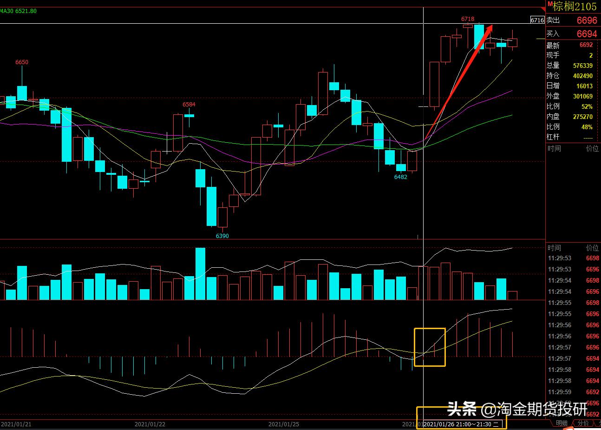Click the 6716 price axis tag
The height and width of the screenshot is (430, 601).
tap(537, 20)
